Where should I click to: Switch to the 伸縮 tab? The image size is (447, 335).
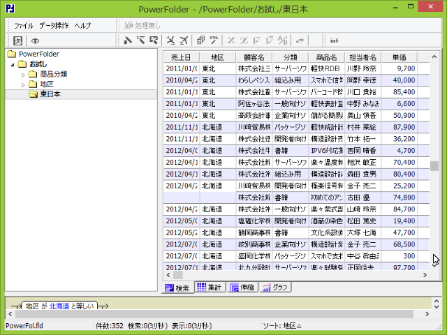pos(242,287)
